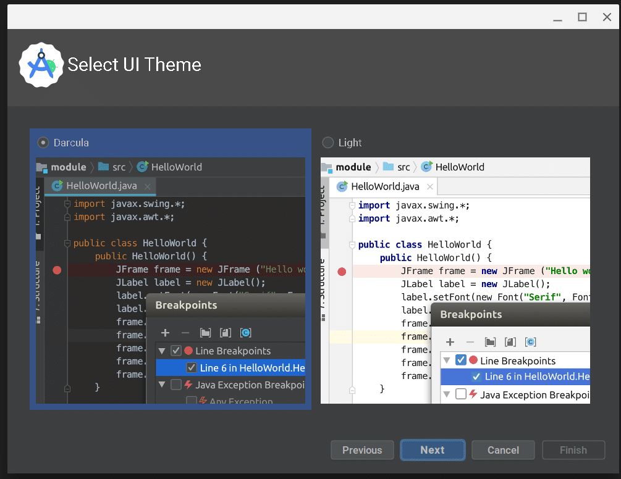The width and height of the screenshot is (621, 479).
Task: Close HelloWorld.java tab in Darcula preview
Action: (147, 186)
